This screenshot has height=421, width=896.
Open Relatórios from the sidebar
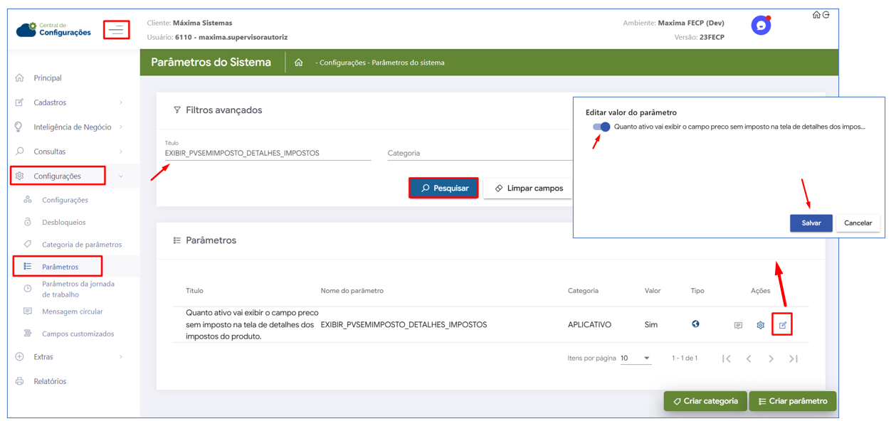coord(50,381)
